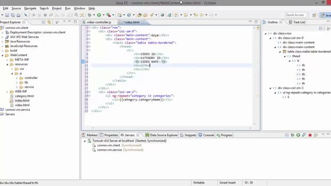This screenshot has height=186, width=331.
Task: Click the Print toolbar icon
Action: click(19, 15)
